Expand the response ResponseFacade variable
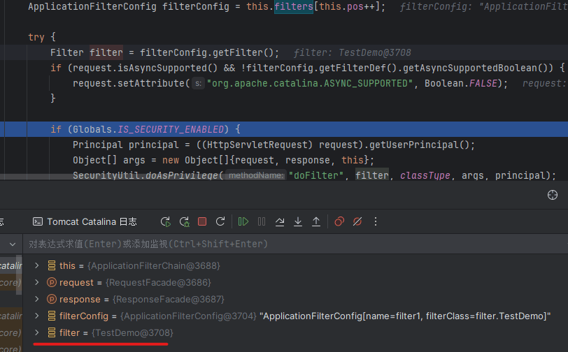The image size is (568, 352). [x=37, y=299]
